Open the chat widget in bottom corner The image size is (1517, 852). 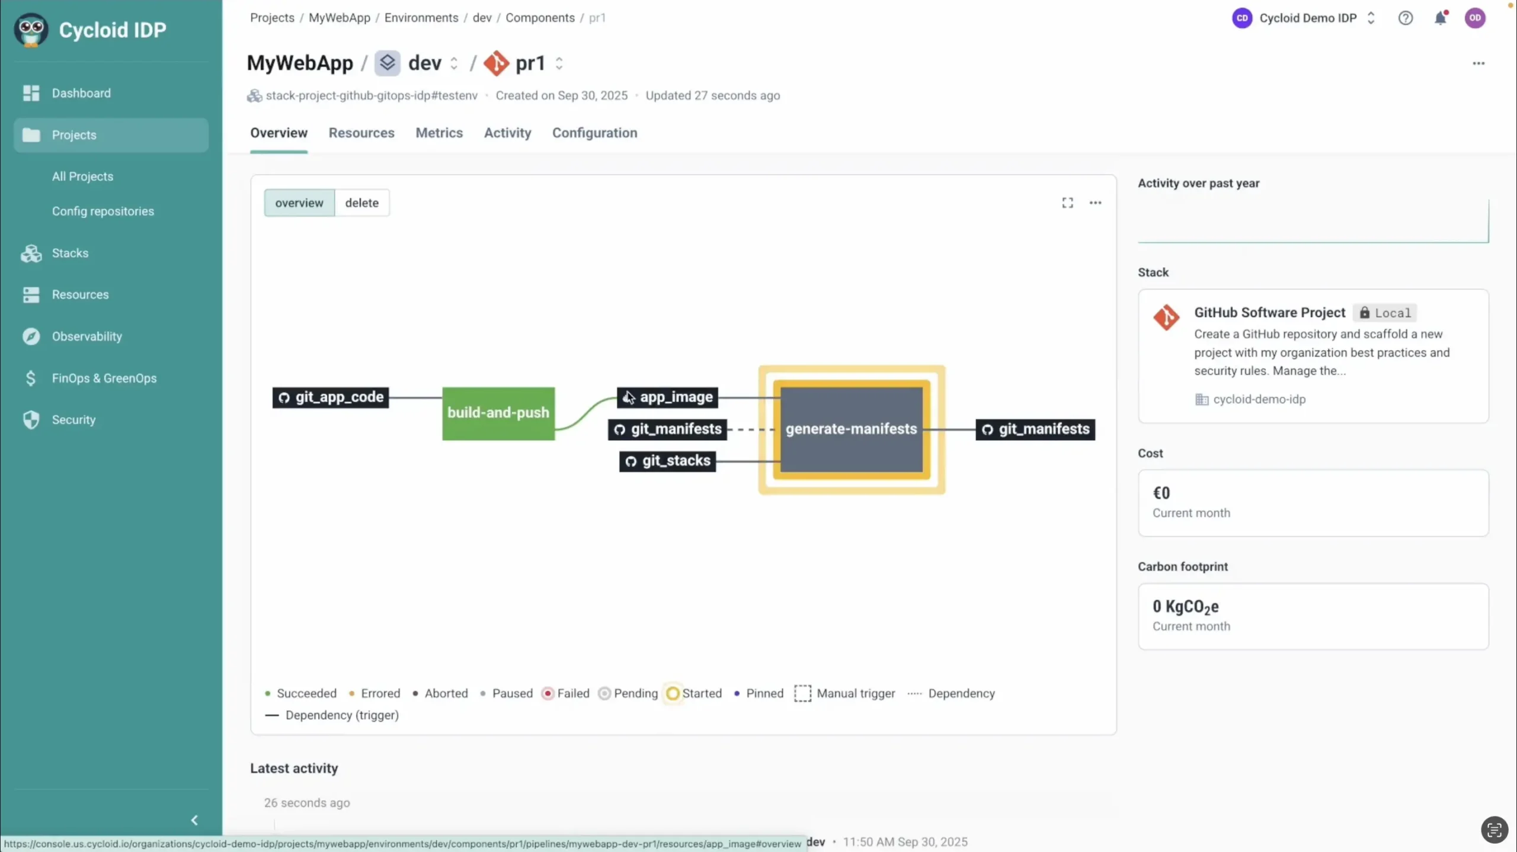click(x=1494, y=829)
